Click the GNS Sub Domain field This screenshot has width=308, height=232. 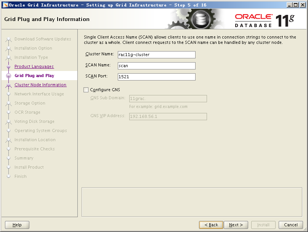click(x=168, y=99)
